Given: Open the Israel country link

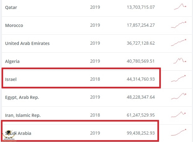Looking at the screenshot, I should 11,79.
